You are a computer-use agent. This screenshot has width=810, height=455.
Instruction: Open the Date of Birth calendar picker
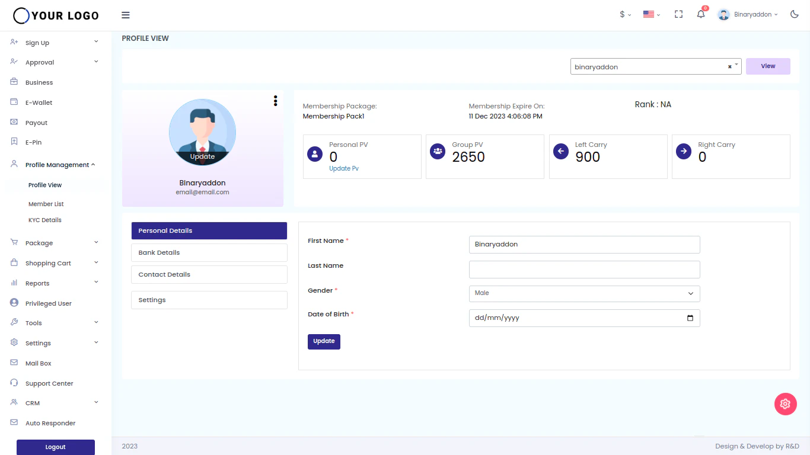(x=690, y=318)
